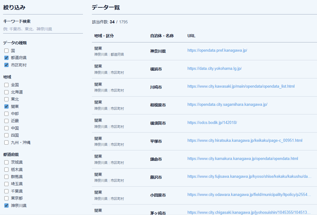Open the Fujisawa city URL link
This screenshot has height=215, width=317.
249,177
